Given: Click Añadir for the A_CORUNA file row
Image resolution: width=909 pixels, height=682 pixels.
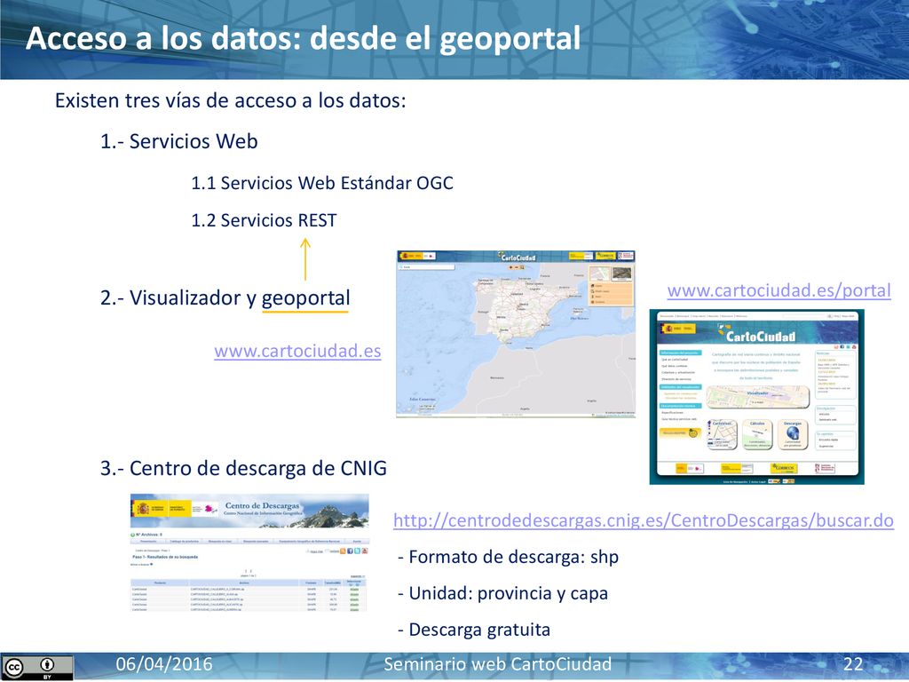Looking at the screenshot, I should pos(354,590).
